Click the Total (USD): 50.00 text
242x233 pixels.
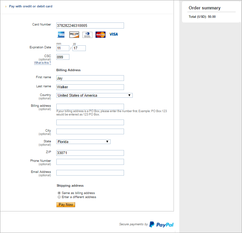tap(202, 17)
